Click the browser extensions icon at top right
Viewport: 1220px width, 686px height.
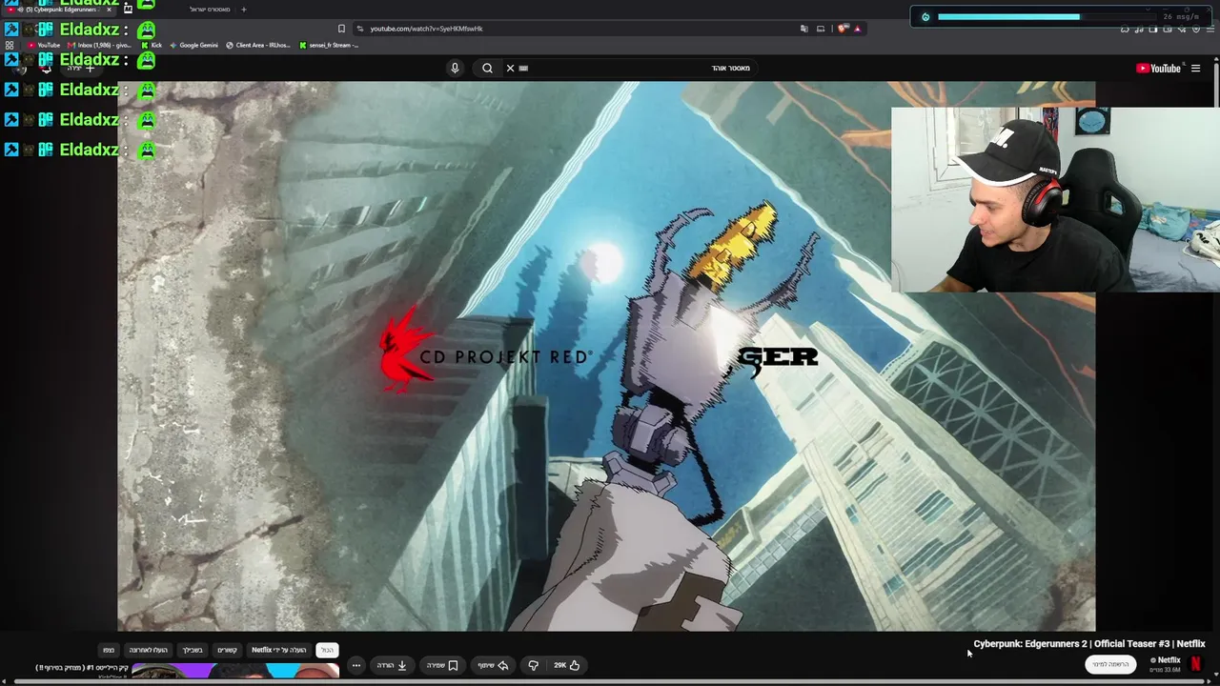1125,30
